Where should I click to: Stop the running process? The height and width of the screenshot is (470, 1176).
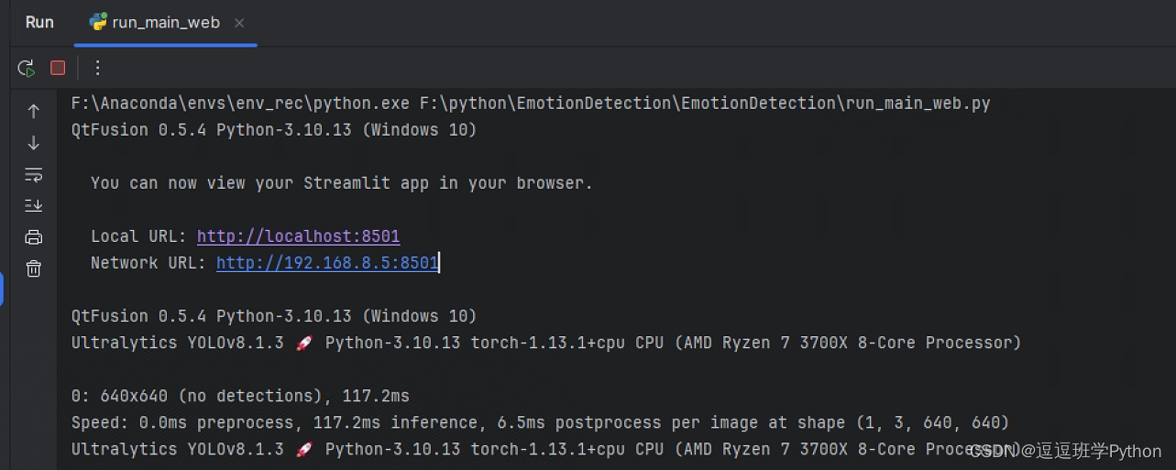coord(58,68)
